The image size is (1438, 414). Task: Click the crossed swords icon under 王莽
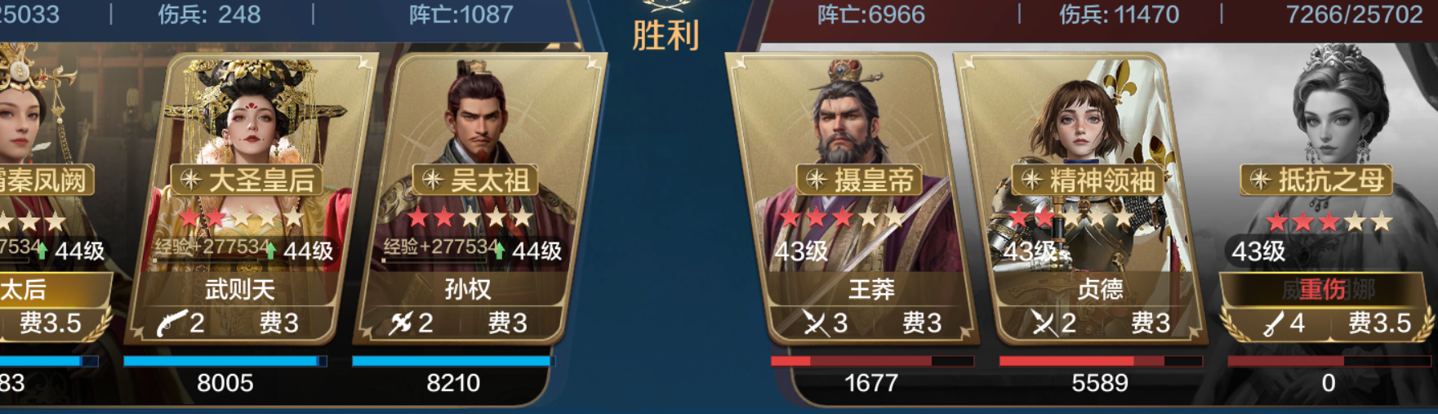(816, 323)
